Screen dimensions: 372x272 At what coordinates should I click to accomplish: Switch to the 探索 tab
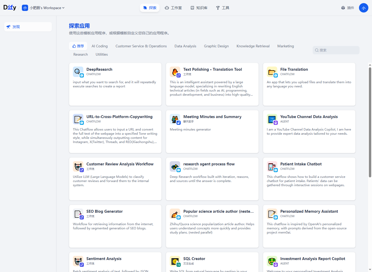click(x=150, y=8)
